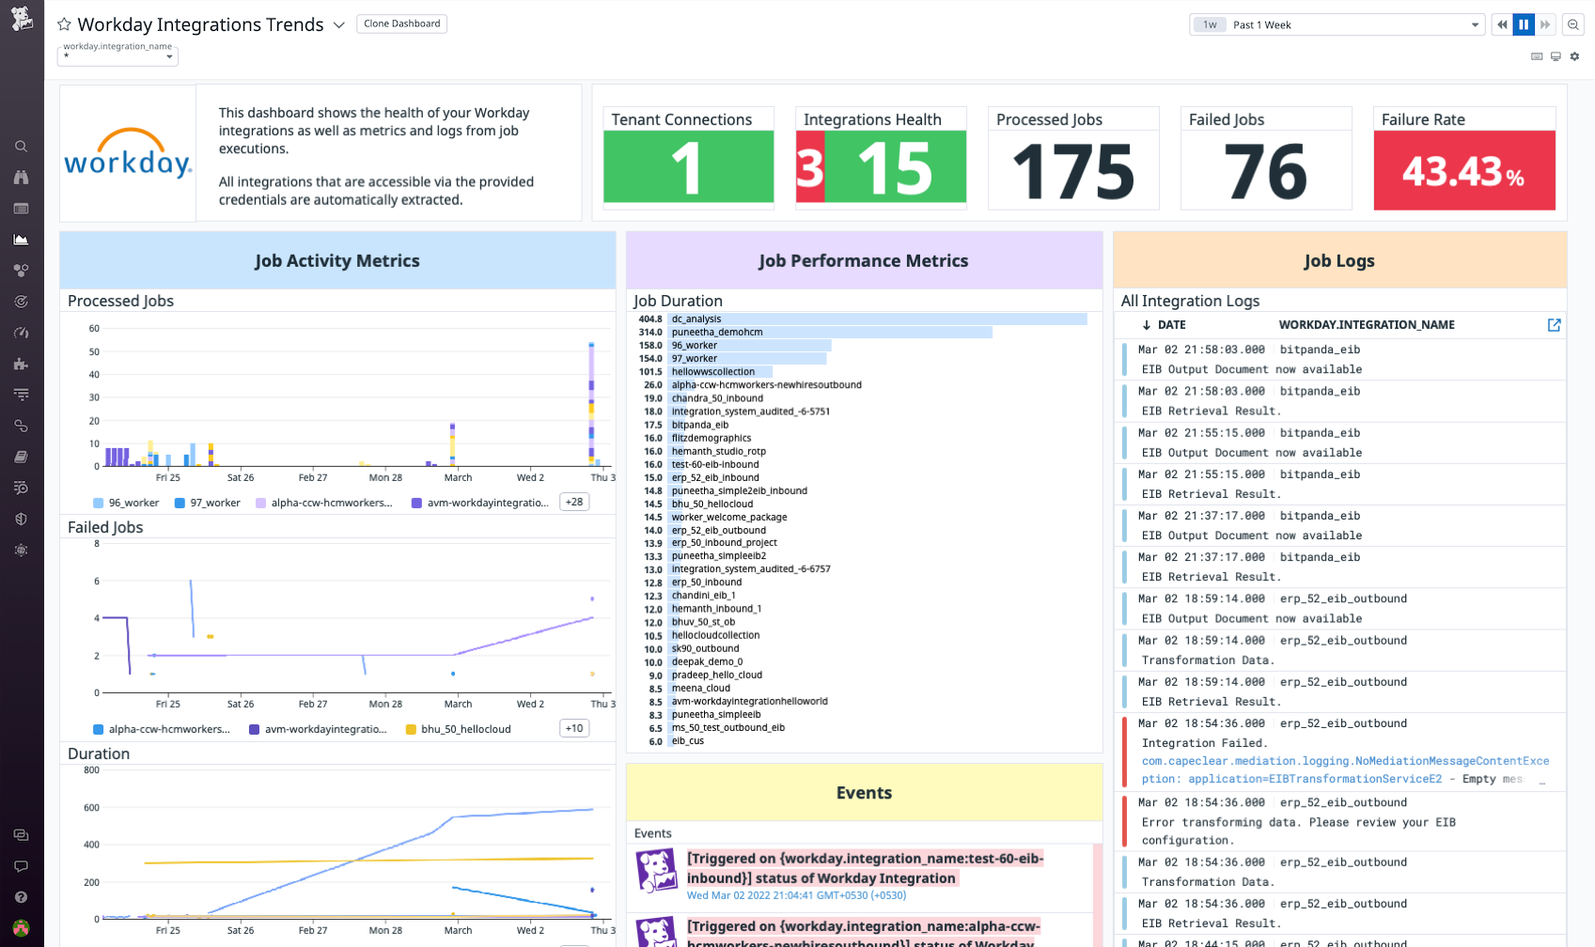The height and width of the screenshot is (947, 1595).
Task: Enable TV mode with the monitor icon
Action: click(x=1556, y=56)
